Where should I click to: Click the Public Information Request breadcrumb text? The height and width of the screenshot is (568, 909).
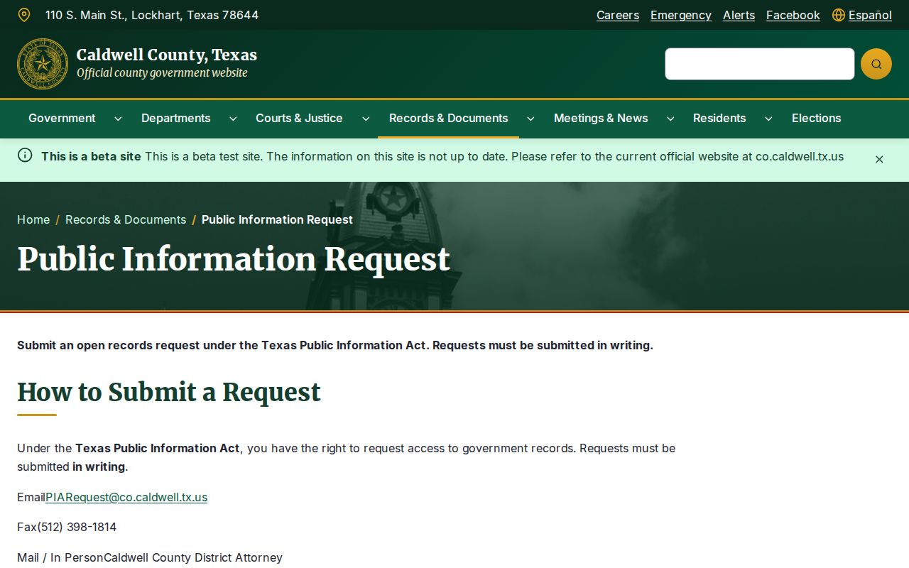pyautogui.click(x=277, y=219)
